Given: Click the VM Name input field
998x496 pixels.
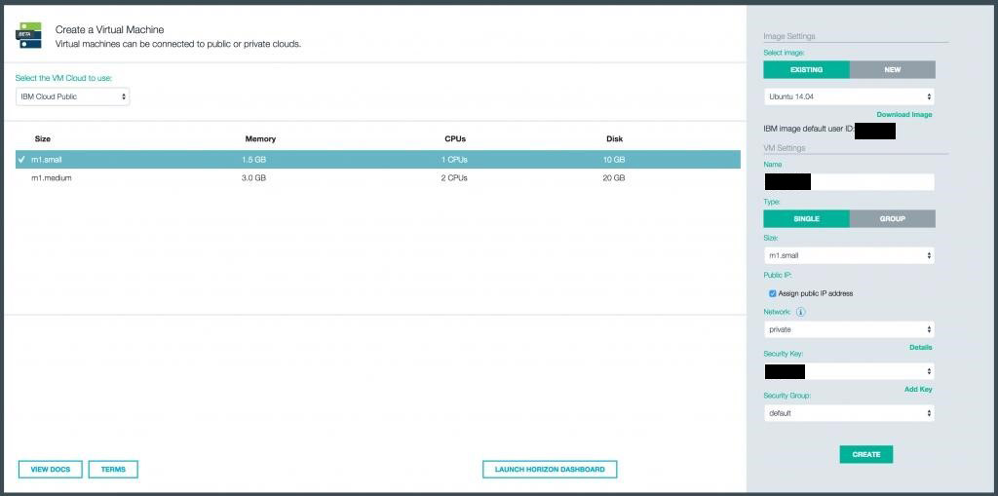Looking at the screenshot, I should point(849,182).
